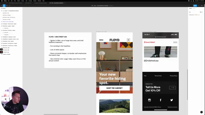Open the Figma application menu
This screenshot has width=205, height=115.
click(x=5, y=1)
